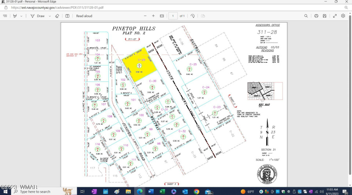Print the PDF document
The width and height of the screenshot is (352, 195).
click(x=316, y=16)
